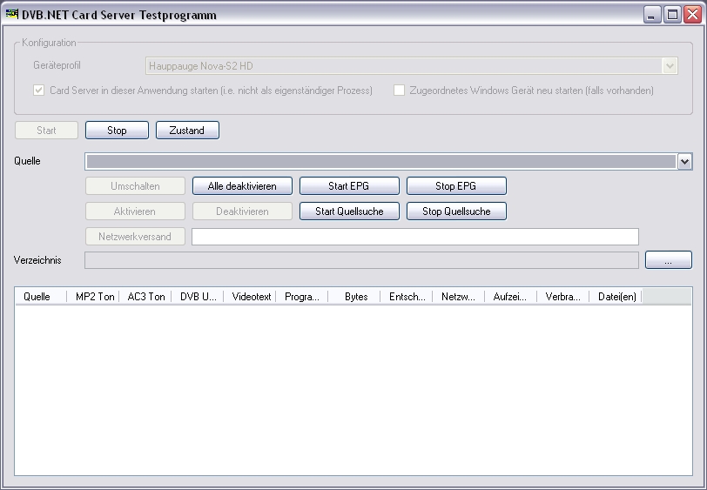Click Stop Quellsuche button
Screen dimensions: 707x490
pos(456,211)
